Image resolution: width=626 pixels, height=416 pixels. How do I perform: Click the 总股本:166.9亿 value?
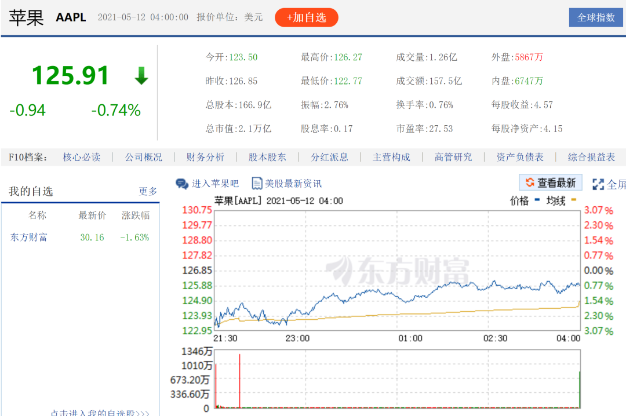click(x=238, y=105)
